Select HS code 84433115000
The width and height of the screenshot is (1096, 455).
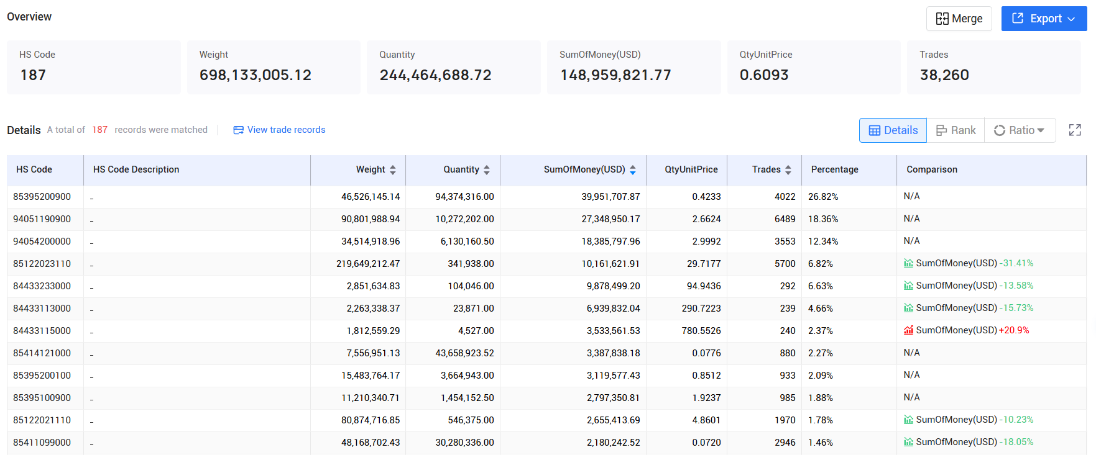coord(42,331)
